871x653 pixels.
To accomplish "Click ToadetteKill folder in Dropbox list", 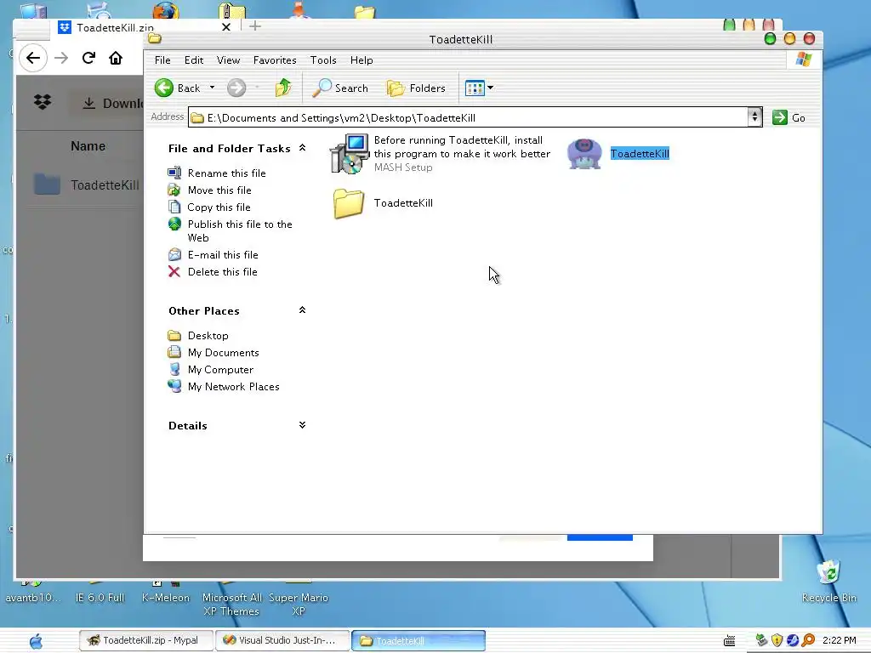I will [x=105, y=185].
